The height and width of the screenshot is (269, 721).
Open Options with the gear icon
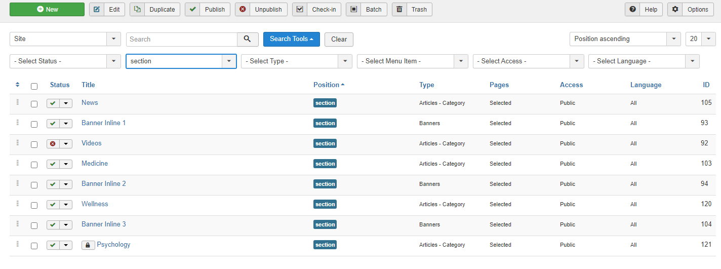pos(691,10)
